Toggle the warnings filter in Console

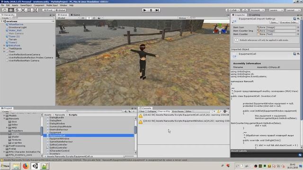pyautogui.click(x=219, y=111)
